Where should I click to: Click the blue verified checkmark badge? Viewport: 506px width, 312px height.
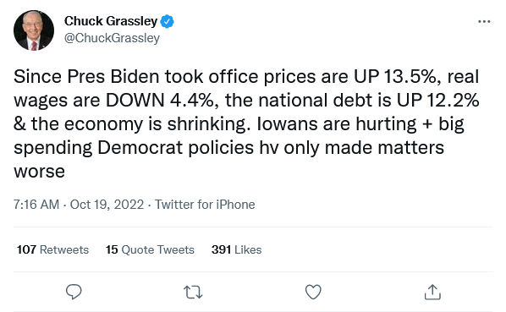click(x=168, y=21)
